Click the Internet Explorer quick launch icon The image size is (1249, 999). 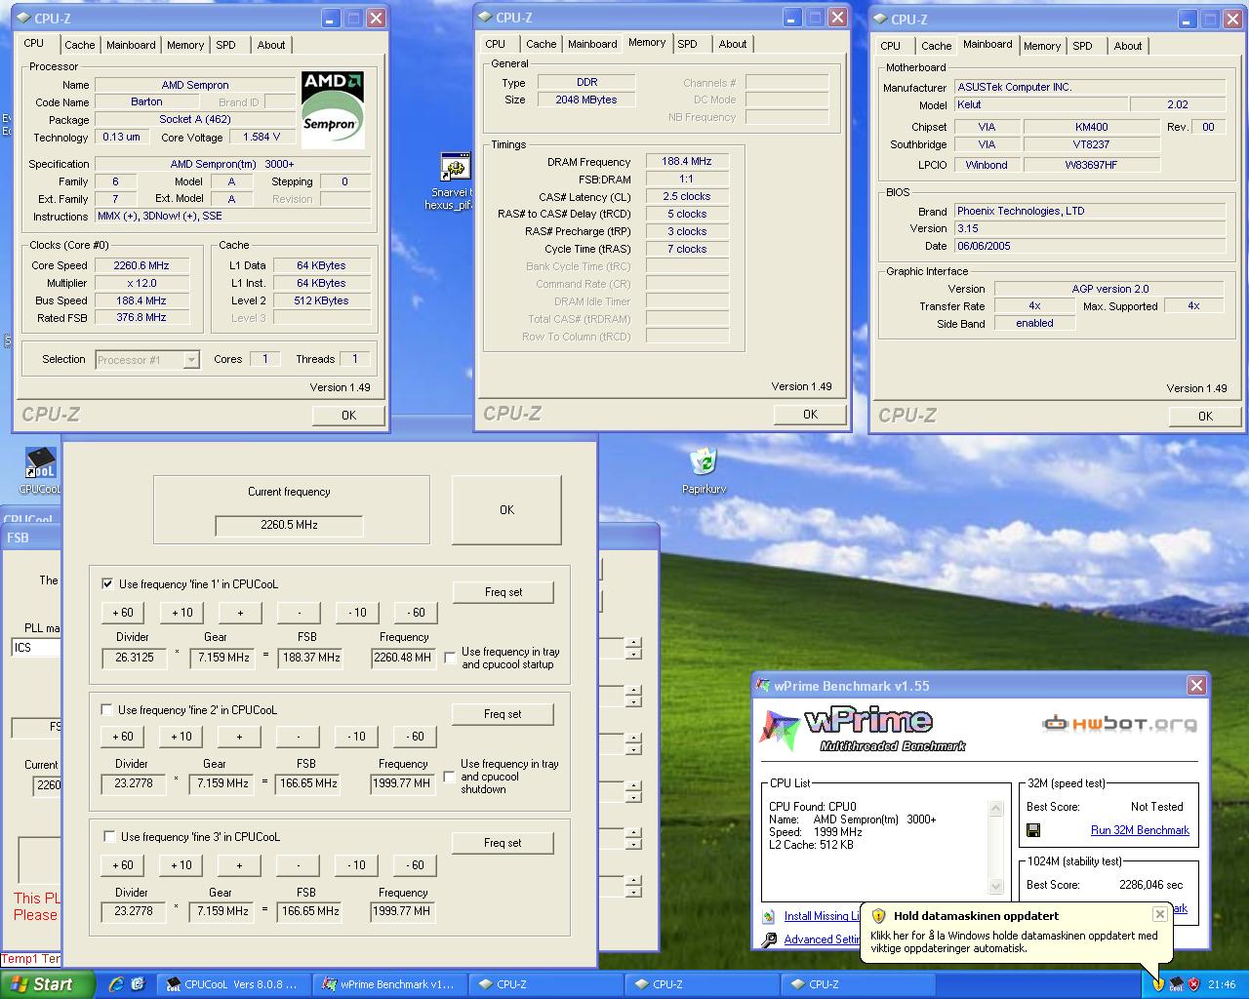(x=116, y=984)
